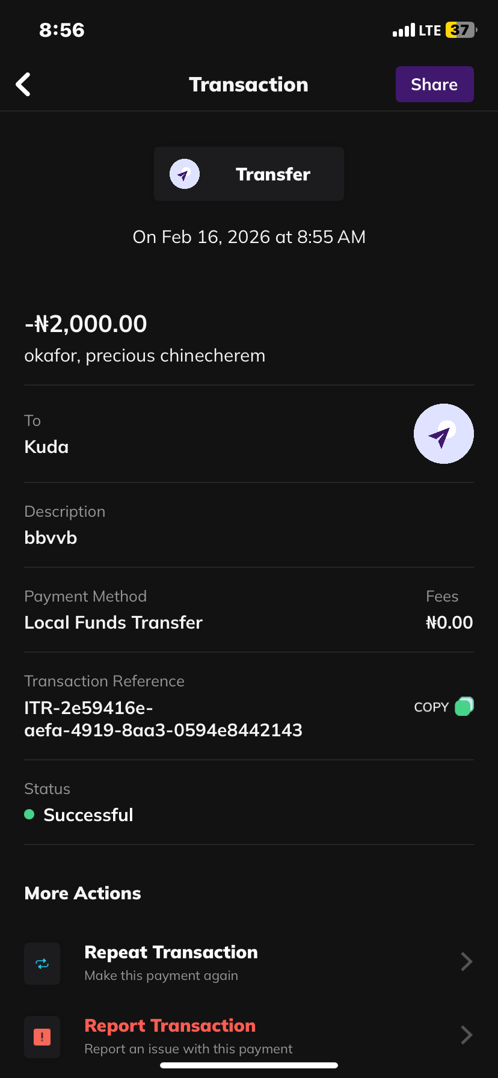Click the COPY label for the reference
Screen dimensions: 498x1078
(431, 707)
